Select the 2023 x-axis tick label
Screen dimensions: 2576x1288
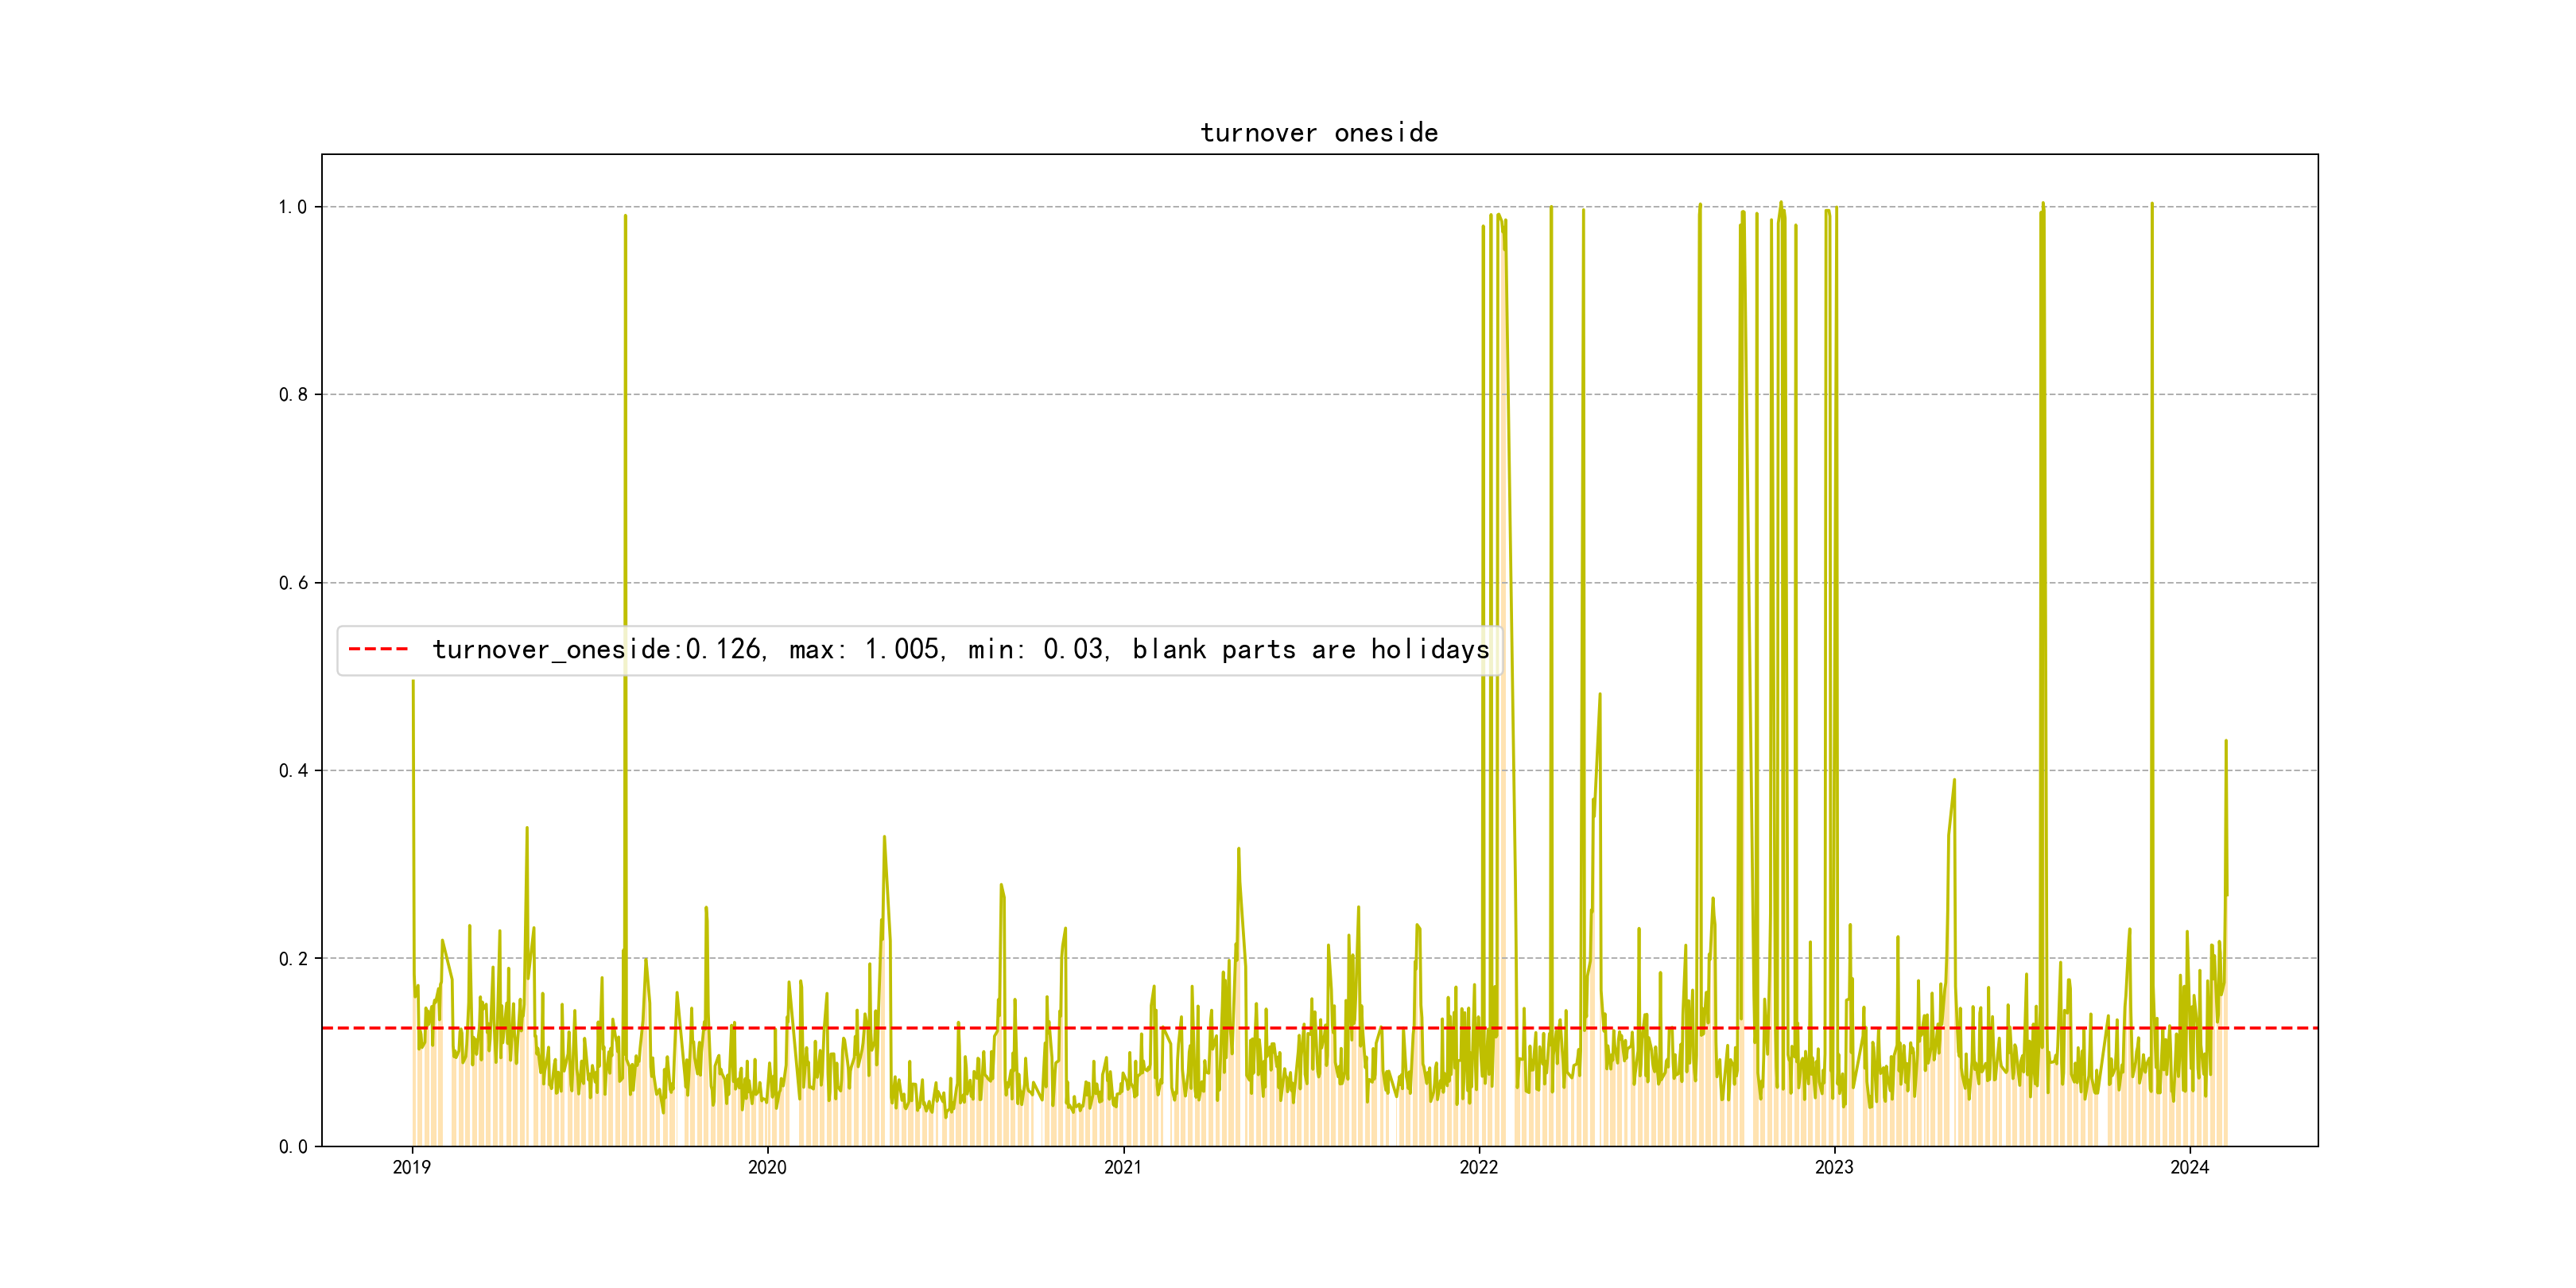tap(1834, 1167)
